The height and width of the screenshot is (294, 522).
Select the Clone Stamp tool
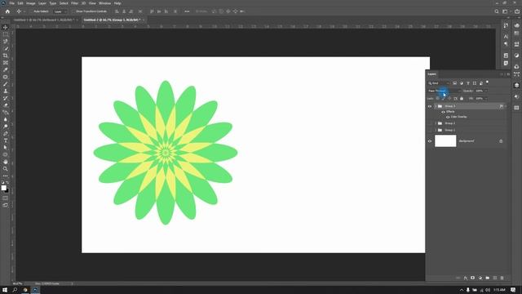click(x=6, y=91)
